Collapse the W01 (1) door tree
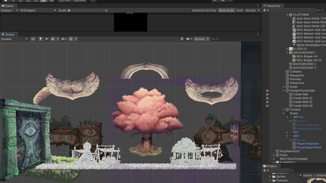Viewport: 326px width, 183px height. [x=287, y=117]
